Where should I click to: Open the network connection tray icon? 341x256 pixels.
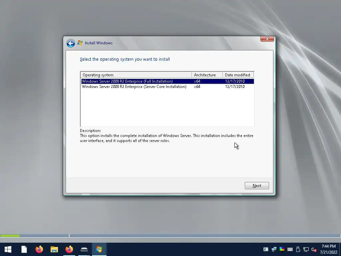tap(306, 249)
